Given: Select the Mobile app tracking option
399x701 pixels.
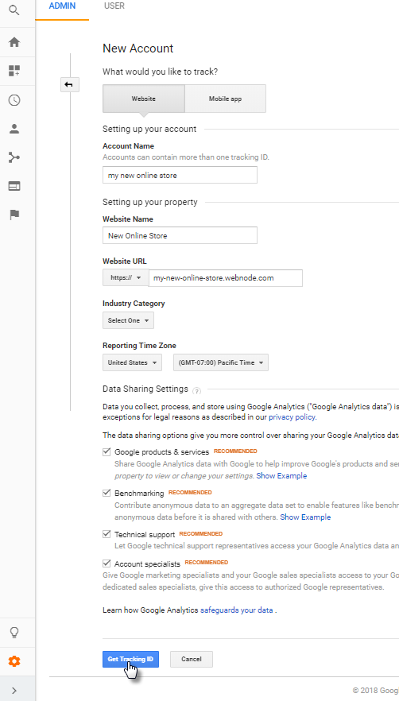Looking at the screenshot, I should pos(225,99).
